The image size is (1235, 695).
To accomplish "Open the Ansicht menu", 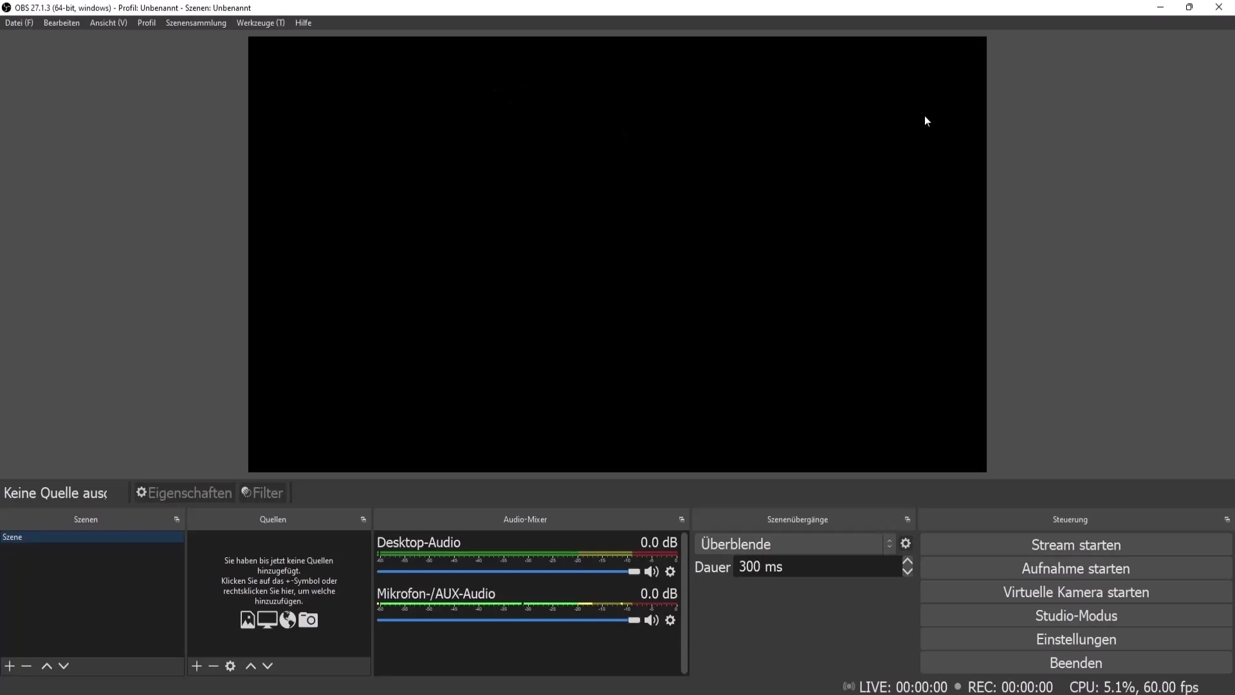I will [108, 23].
